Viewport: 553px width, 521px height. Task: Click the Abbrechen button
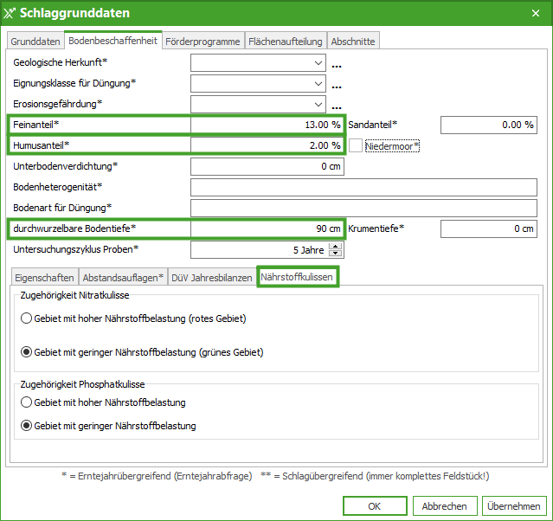click(445, 506)
